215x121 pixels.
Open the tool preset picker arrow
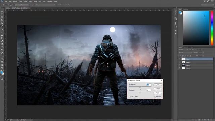point(6,5)
